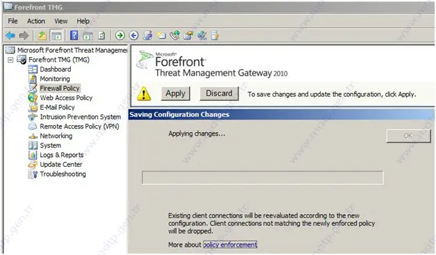Click the blue Back arrow in toolbar

pyautogui.click(x=10, y=35)
